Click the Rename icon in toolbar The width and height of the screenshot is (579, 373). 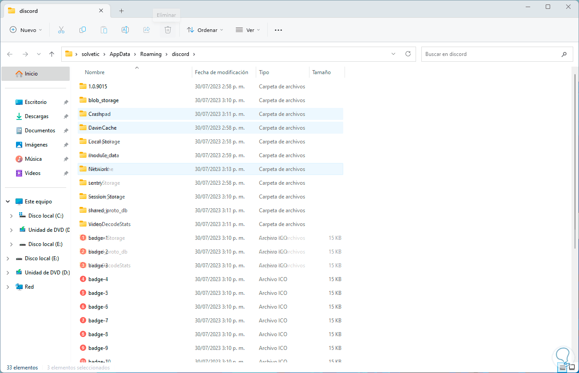[x=125, y=30]
